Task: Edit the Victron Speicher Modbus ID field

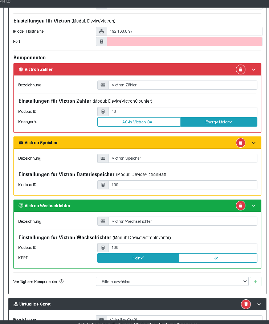Action: click(183, 185)
